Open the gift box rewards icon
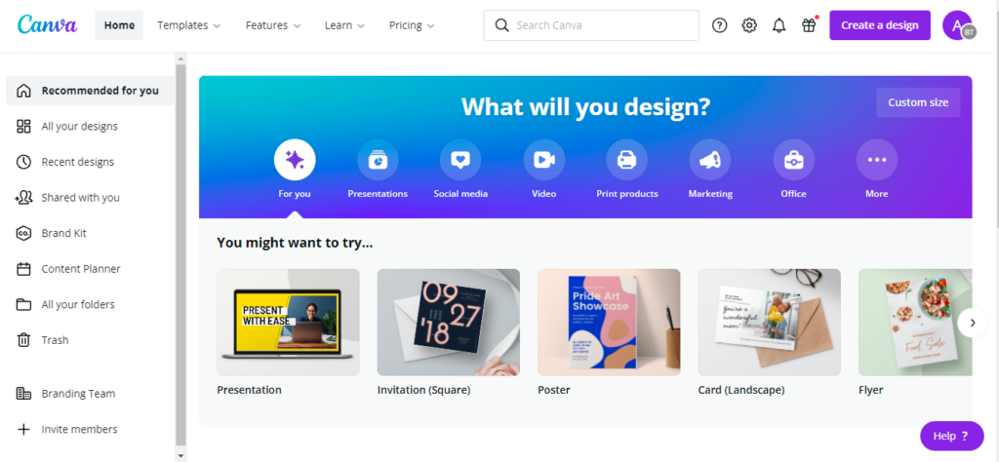Screen dimensions: 999x462 809,25
